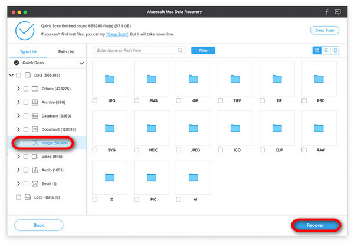The height and width of the screenshot is (244, 354).
Task: Click the Data drive icon
Action: click(x=28, y=75)
